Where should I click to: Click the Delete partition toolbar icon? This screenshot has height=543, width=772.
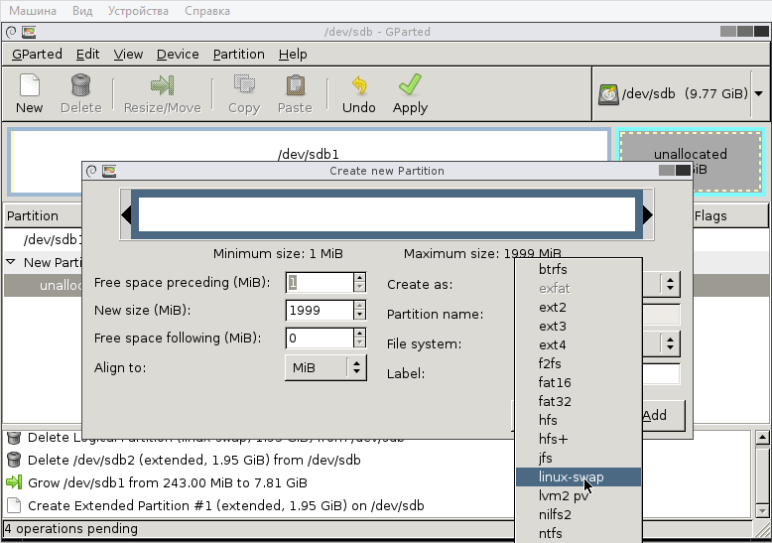[80, 85]
